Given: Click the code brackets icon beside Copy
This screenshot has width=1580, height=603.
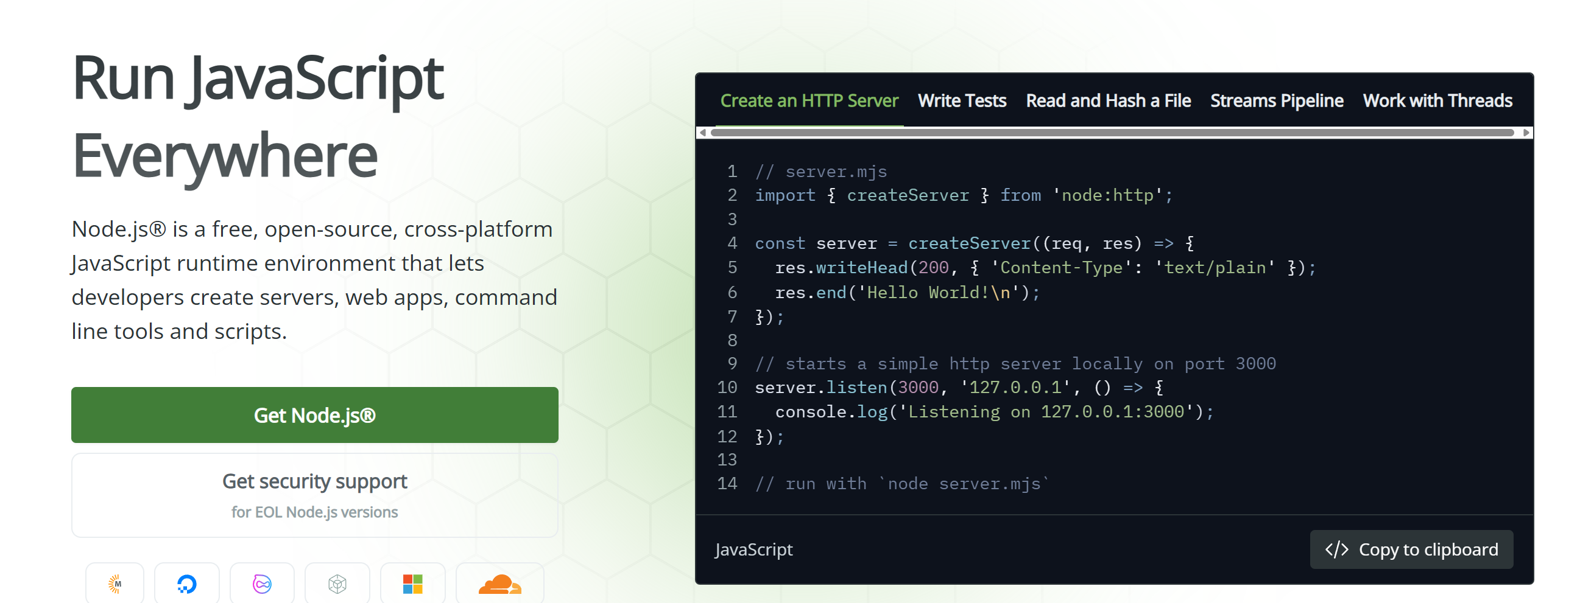Looking at the screenshot, I should [1336, 549].
